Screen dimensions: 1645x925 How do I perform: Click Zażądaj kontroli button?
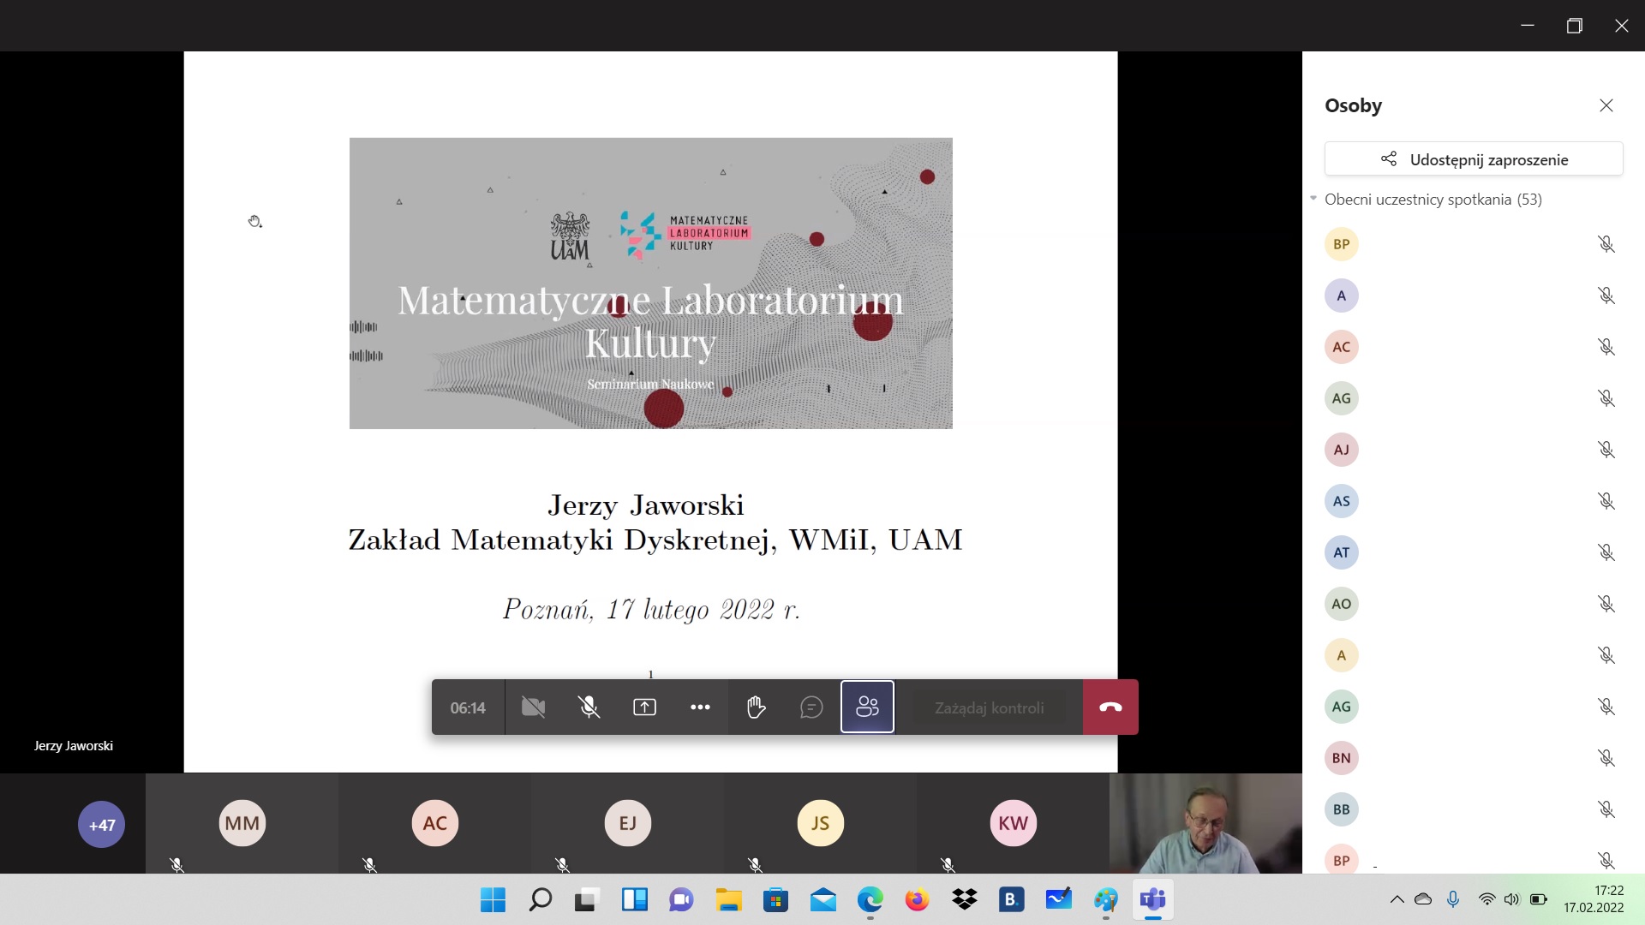989,708
